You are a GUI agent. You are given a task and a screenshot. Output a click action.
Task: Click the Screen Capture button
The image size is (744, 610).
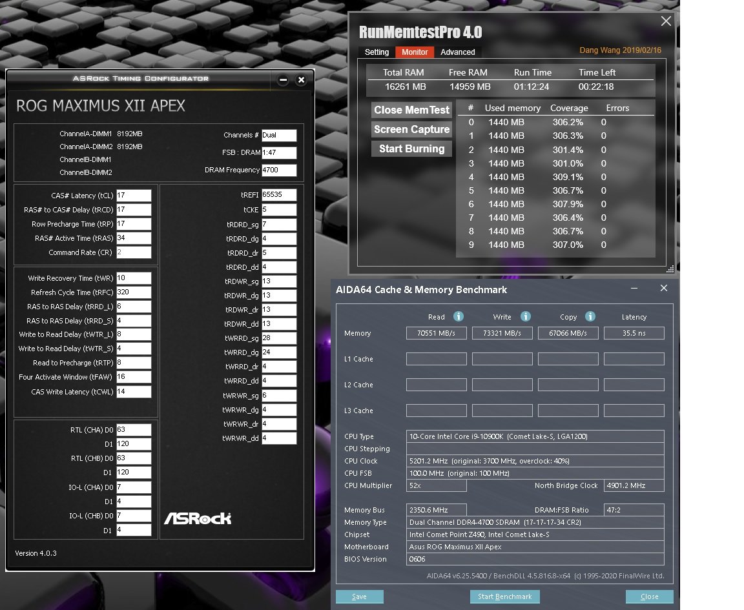coord(411,129)
